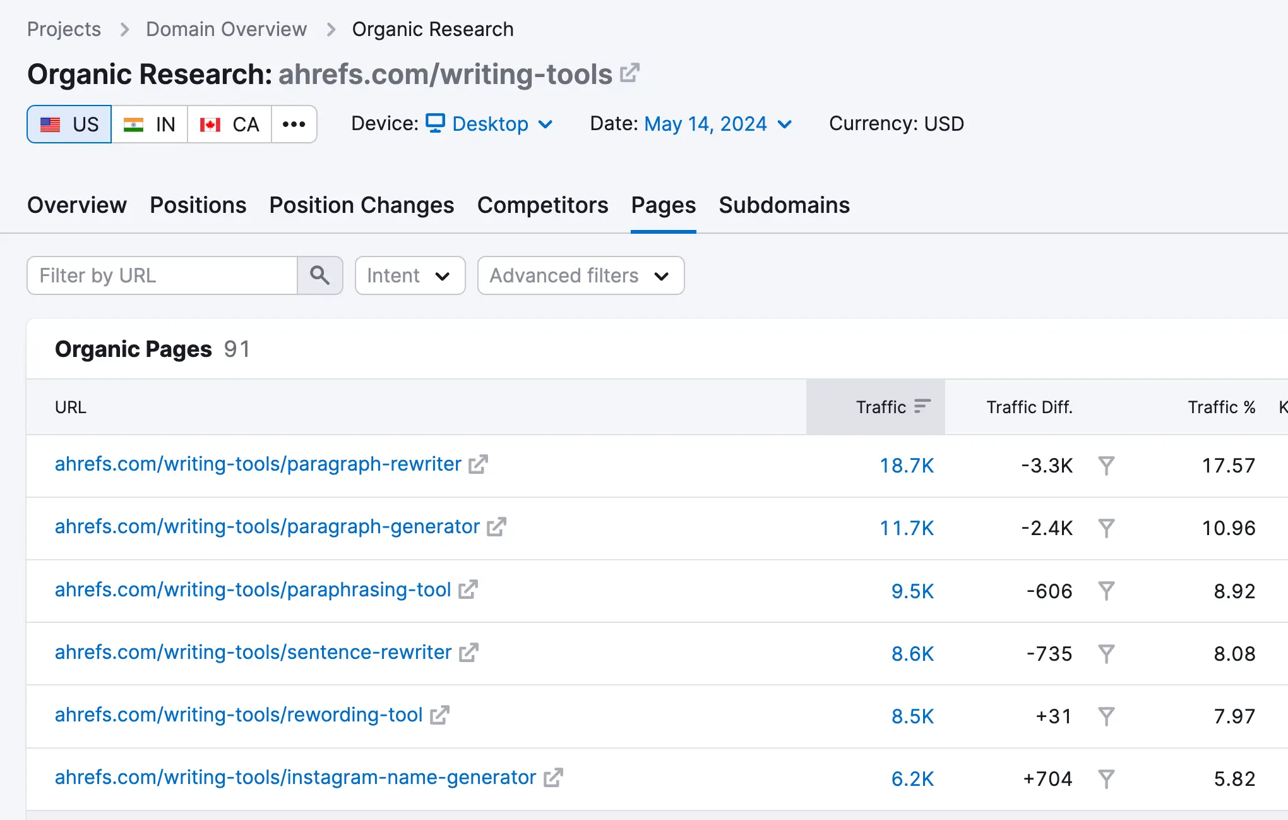Viewport: 1288px width, 820px height.
Task: Click the search magnifier button for URL filter
Action: (319, 275)
